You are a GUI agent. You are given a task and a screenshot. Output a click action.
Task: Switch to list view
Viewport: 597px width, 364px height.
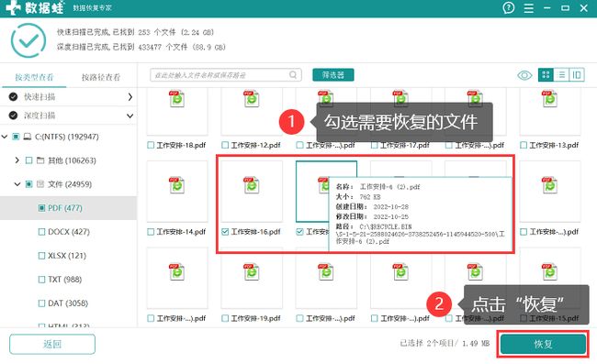pyautogui.click(x=561, y=75)
